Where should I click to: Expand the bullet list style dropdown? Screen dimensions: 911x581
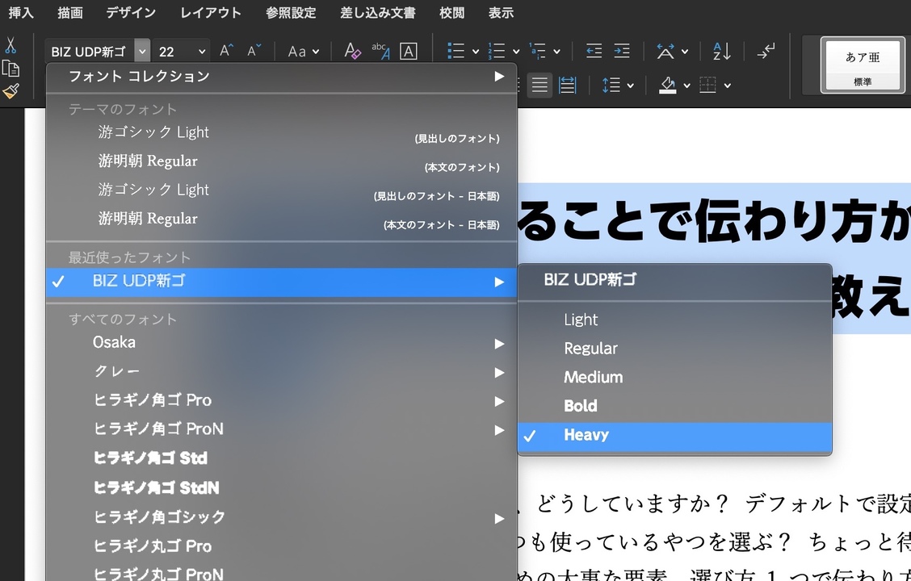click(x=475, y=51)
